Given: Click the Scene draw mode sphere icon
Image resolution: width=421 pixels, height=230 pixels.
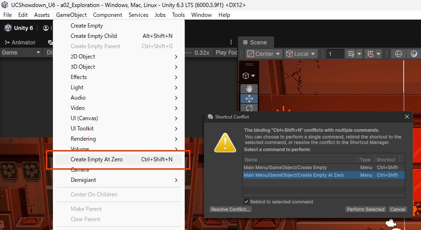Looking at the screenshot, I should (399, 54).
